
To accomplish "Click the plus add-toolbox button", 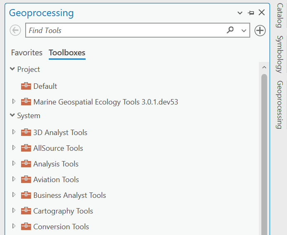I will [260, 30].
